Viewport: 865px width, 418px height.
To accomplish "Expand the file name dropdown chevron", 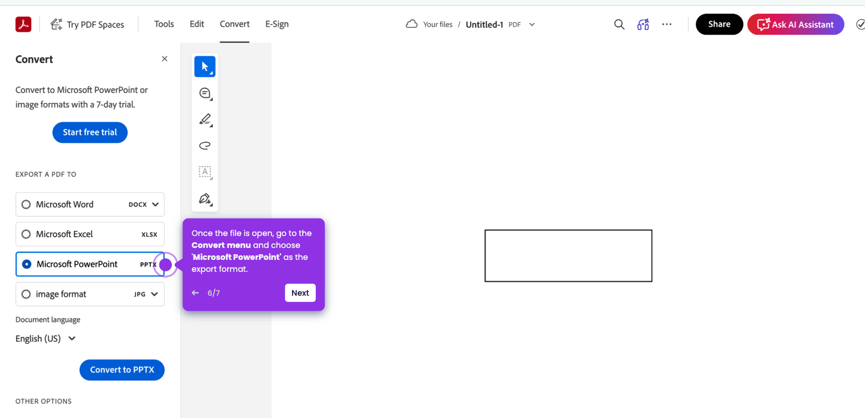I will point(532,24).
